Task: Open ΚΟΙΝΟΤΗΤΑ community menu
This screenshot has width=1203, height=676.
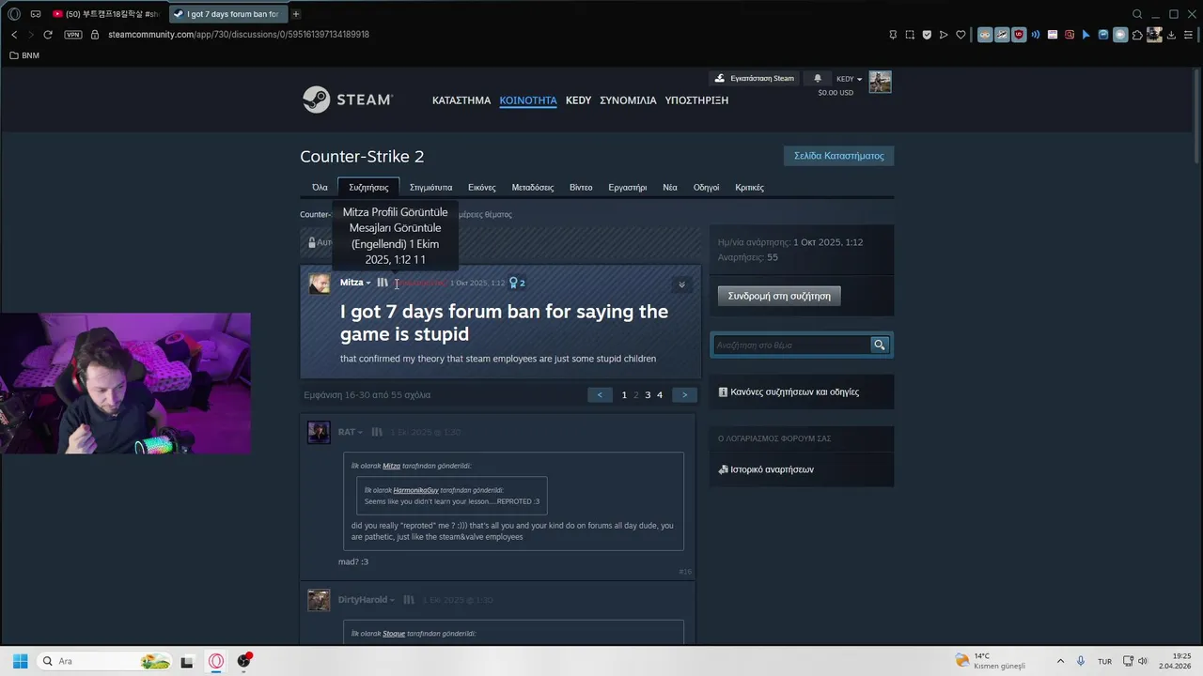Action: [x=528, y=100]
